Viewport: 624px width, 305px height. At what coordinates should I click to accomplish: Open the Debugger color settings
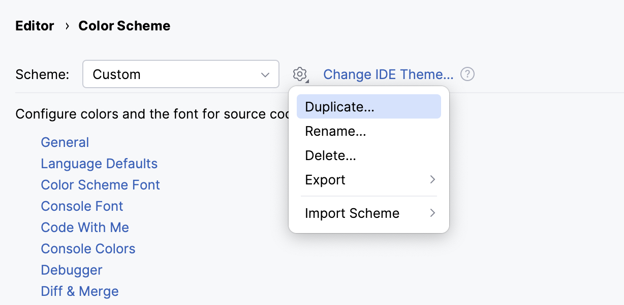coord(71,270)
